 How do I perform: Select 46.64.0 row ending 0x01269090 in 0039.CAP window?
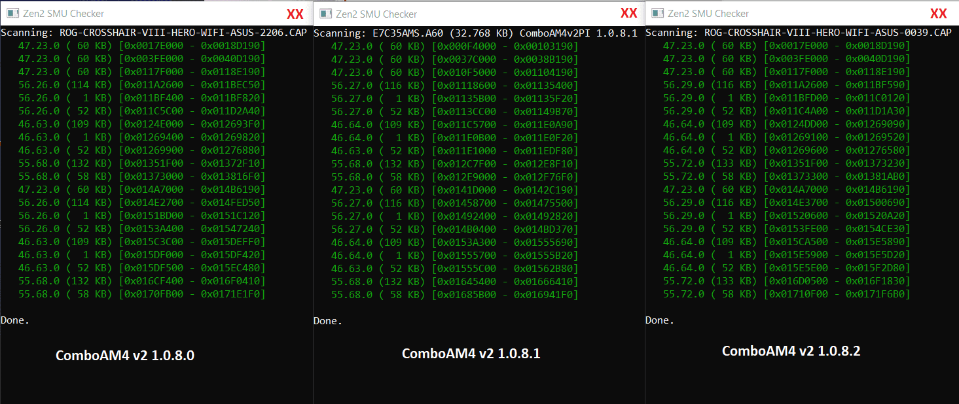point(787,124)
